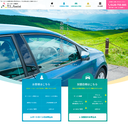Open サービス概要 in the green panel

click(78, 96)
